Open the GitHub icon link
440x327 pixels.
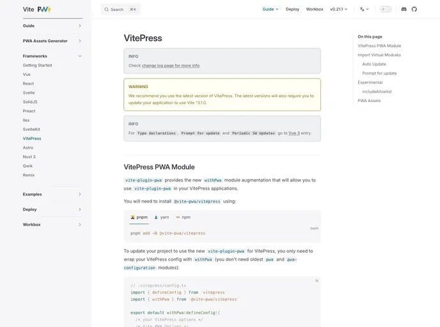pyautogui.click(x=414, y=9)
